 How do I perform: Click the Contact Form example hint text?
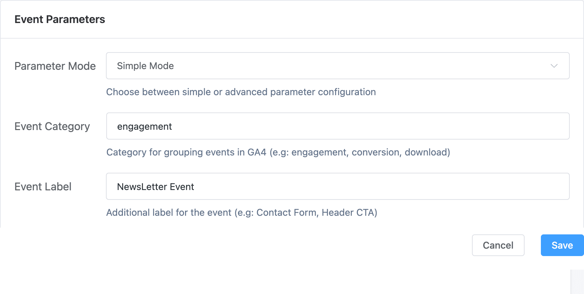pos(241,212)
